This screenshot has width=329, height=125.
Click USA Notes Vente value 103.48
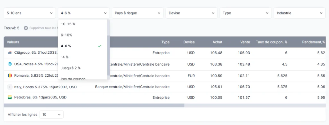click(244, 64)
